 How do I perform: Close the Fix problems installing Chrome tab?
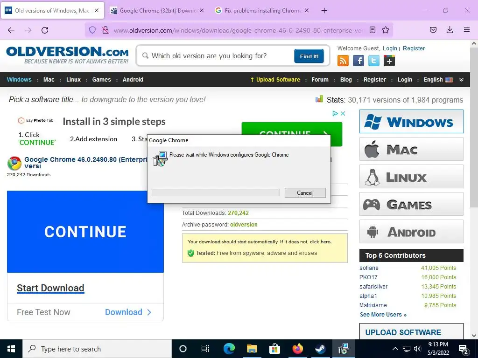306,10
